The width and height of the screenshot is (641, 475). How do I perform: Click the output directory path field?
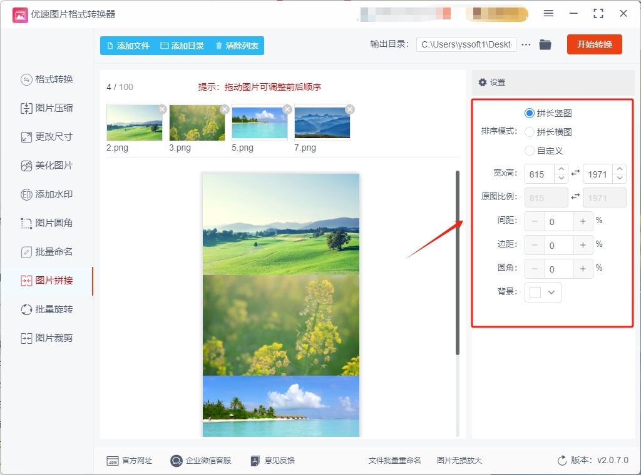click(466, 44)
